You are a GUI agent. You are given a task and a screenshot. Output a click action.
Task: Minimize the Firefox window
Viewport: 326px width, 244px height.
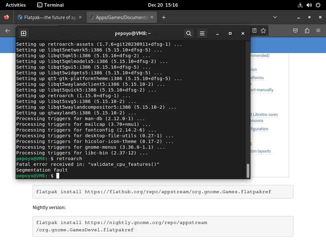(299, 17)
